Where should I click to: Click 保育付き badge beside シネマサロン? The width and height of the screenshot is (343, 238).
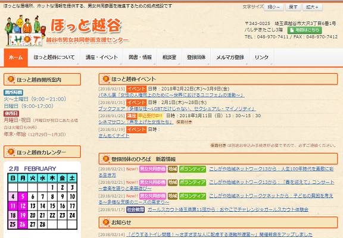[184, 122]
